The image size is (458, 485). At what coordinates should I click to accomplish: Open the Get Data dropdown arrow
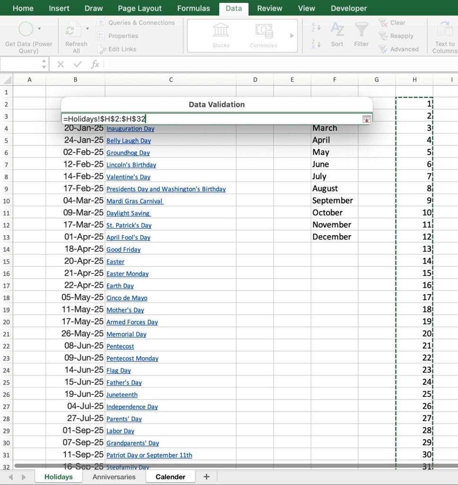40,29
